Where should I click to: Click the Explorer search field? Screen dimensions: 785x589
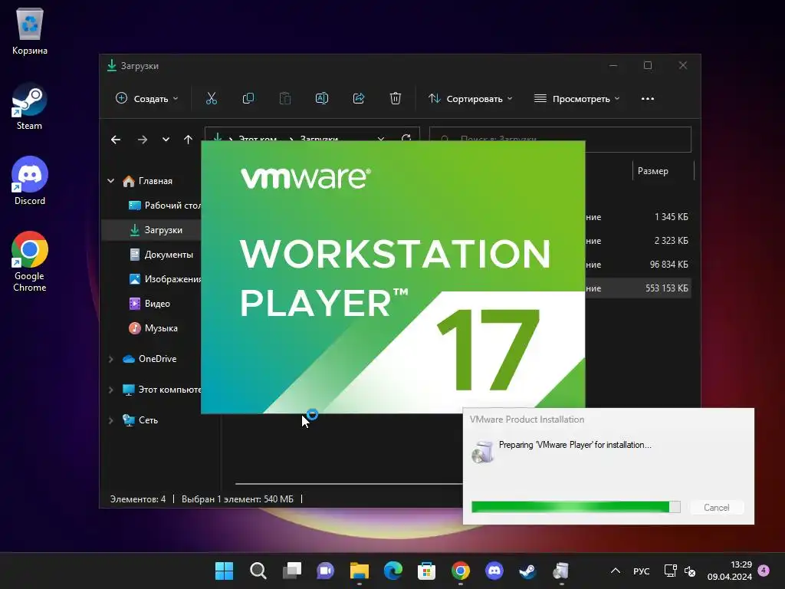pos(560,140)
